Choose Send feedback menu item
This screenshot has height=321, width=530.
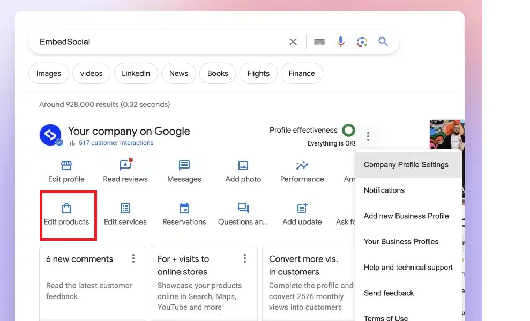[x=409, y=293]
